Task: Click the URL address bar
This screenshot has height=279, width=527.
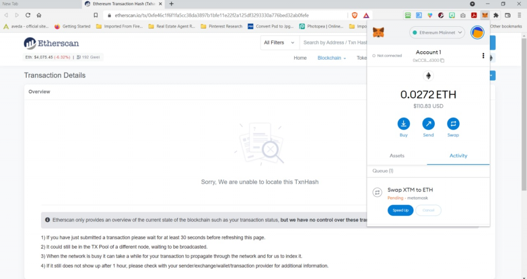Action: [x=212, y=15]
